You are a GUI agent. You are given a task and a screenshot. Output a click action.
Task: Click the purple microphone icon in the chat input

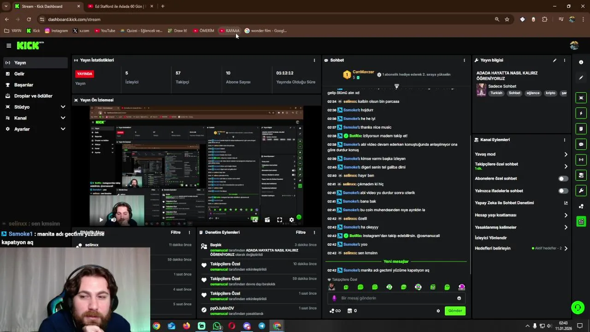pos(334,298)
